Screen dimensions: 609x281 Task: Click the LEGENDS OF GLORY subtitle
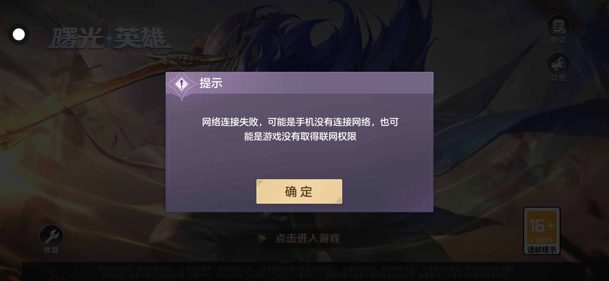point(110,53)
